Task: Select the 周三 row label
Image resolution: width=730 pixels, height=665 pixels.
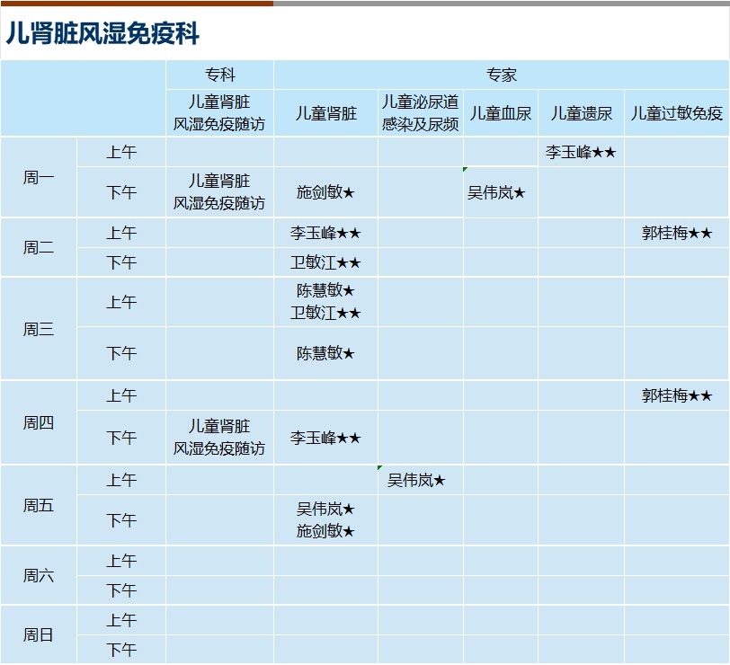Action: pyautogui.click(x=39, y=329)
